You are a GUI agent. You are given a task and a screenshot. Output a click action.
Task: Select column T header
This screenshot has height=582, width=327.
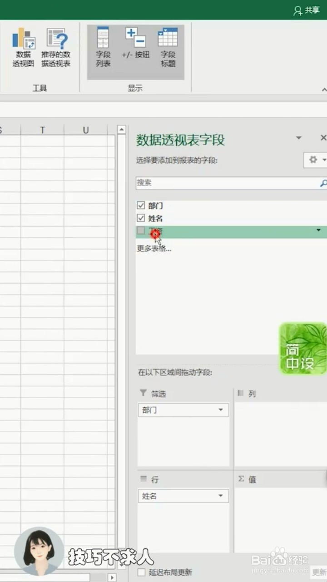[42, 130]
